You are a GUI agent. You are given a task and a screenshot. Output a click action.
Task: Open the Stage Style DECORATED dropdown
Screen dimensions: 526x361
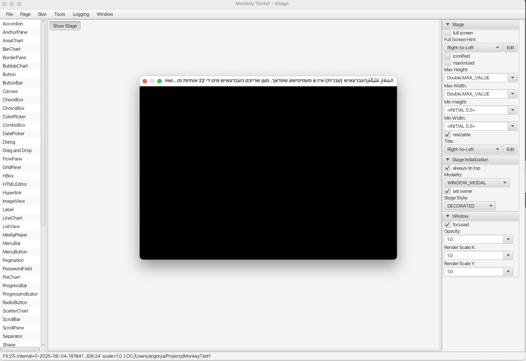coord(469,206)
